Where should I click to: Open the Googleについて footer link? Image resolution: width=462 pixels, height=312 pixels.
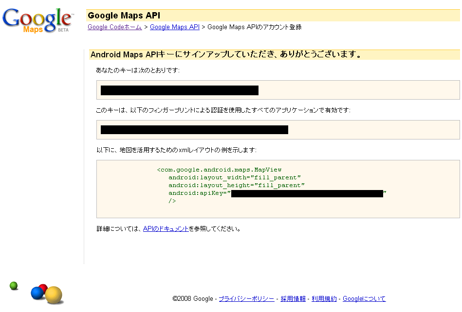(x=364, y=299)
